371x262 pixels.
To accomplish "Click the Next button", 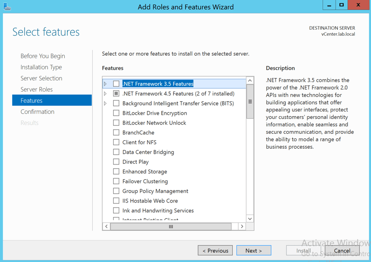I will click(254, 250).
